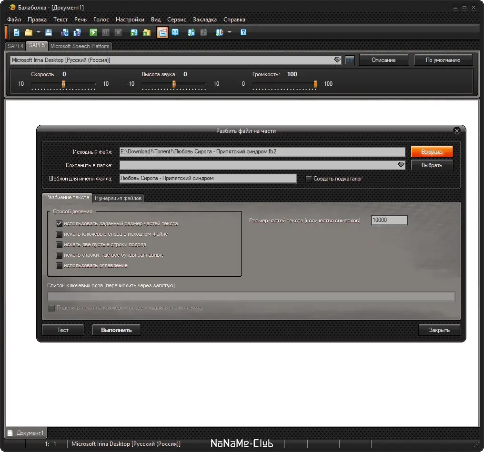This screenshot has width=484, height=452.
Task: Switch to Microsoft Speech Platform tab
Action: 80,46
